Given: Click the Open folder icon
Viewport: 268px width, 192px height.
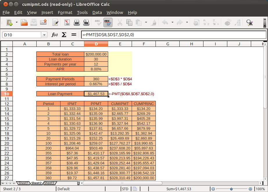Looking at the screenshot, I should click(24, 22).
